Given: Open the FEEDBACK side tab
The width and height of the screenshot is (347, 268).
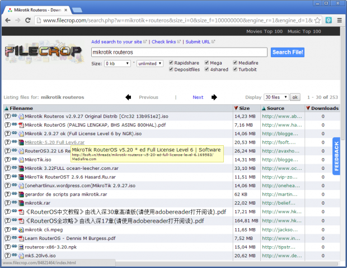Looking at the screenshot, I should pyautogui.click(x=336, y=156).
